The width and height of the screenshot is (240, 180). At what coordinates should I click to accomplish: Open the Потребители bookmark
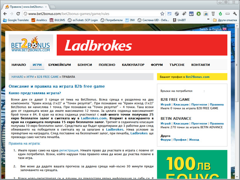(x=111, y=20)
